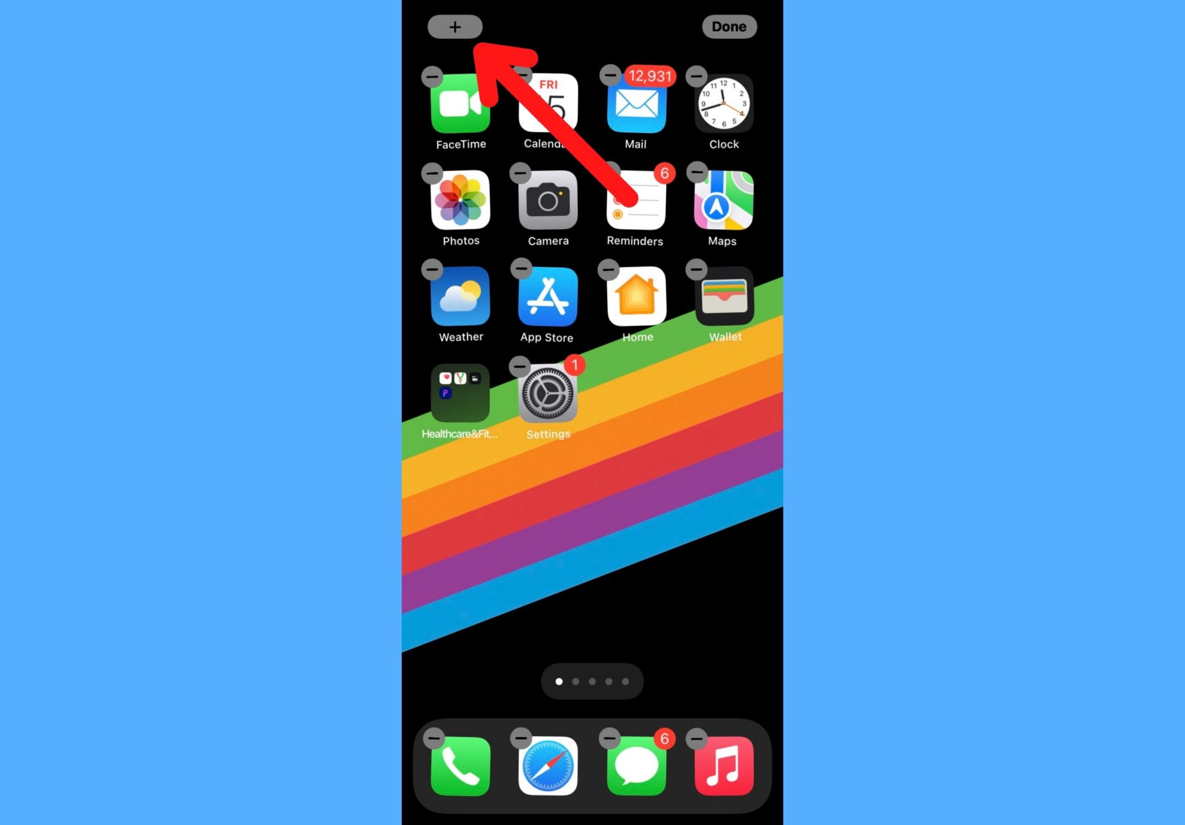This screenshot has height=825, width=1185.
Task: Remove FaceTime using minus badge
Action: tap(432, 76)
